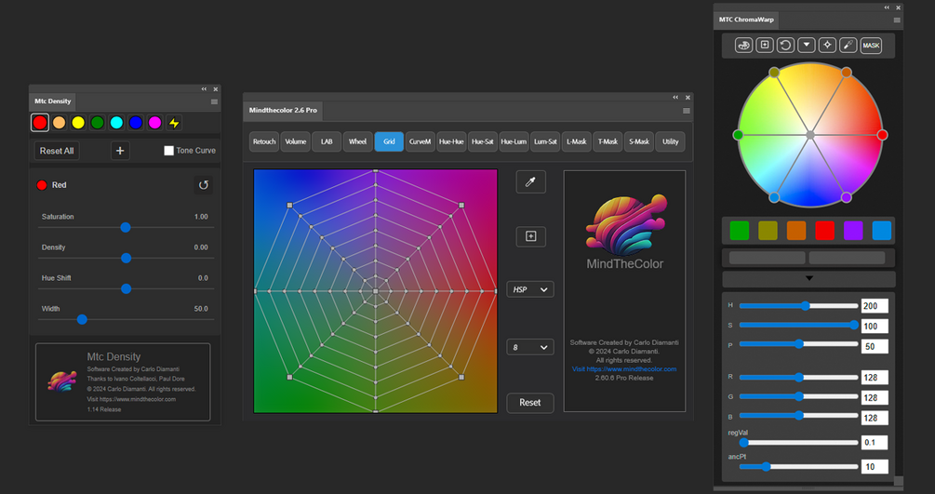Switch to the Hue-Sat tab

click(483, 141)
